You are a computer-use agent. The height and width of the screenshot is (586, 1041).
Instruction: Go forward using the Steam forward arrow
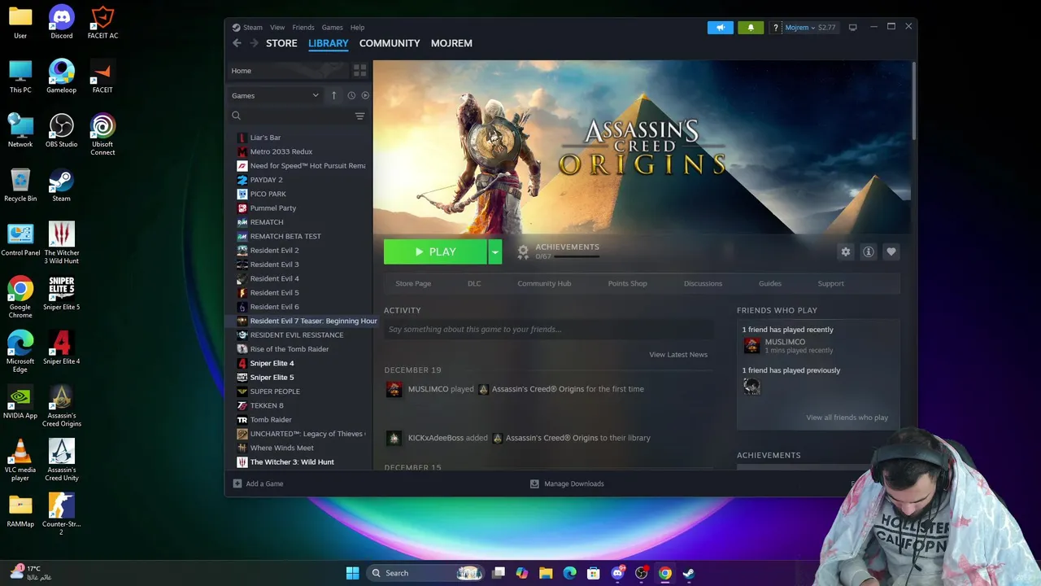[255, 43]
